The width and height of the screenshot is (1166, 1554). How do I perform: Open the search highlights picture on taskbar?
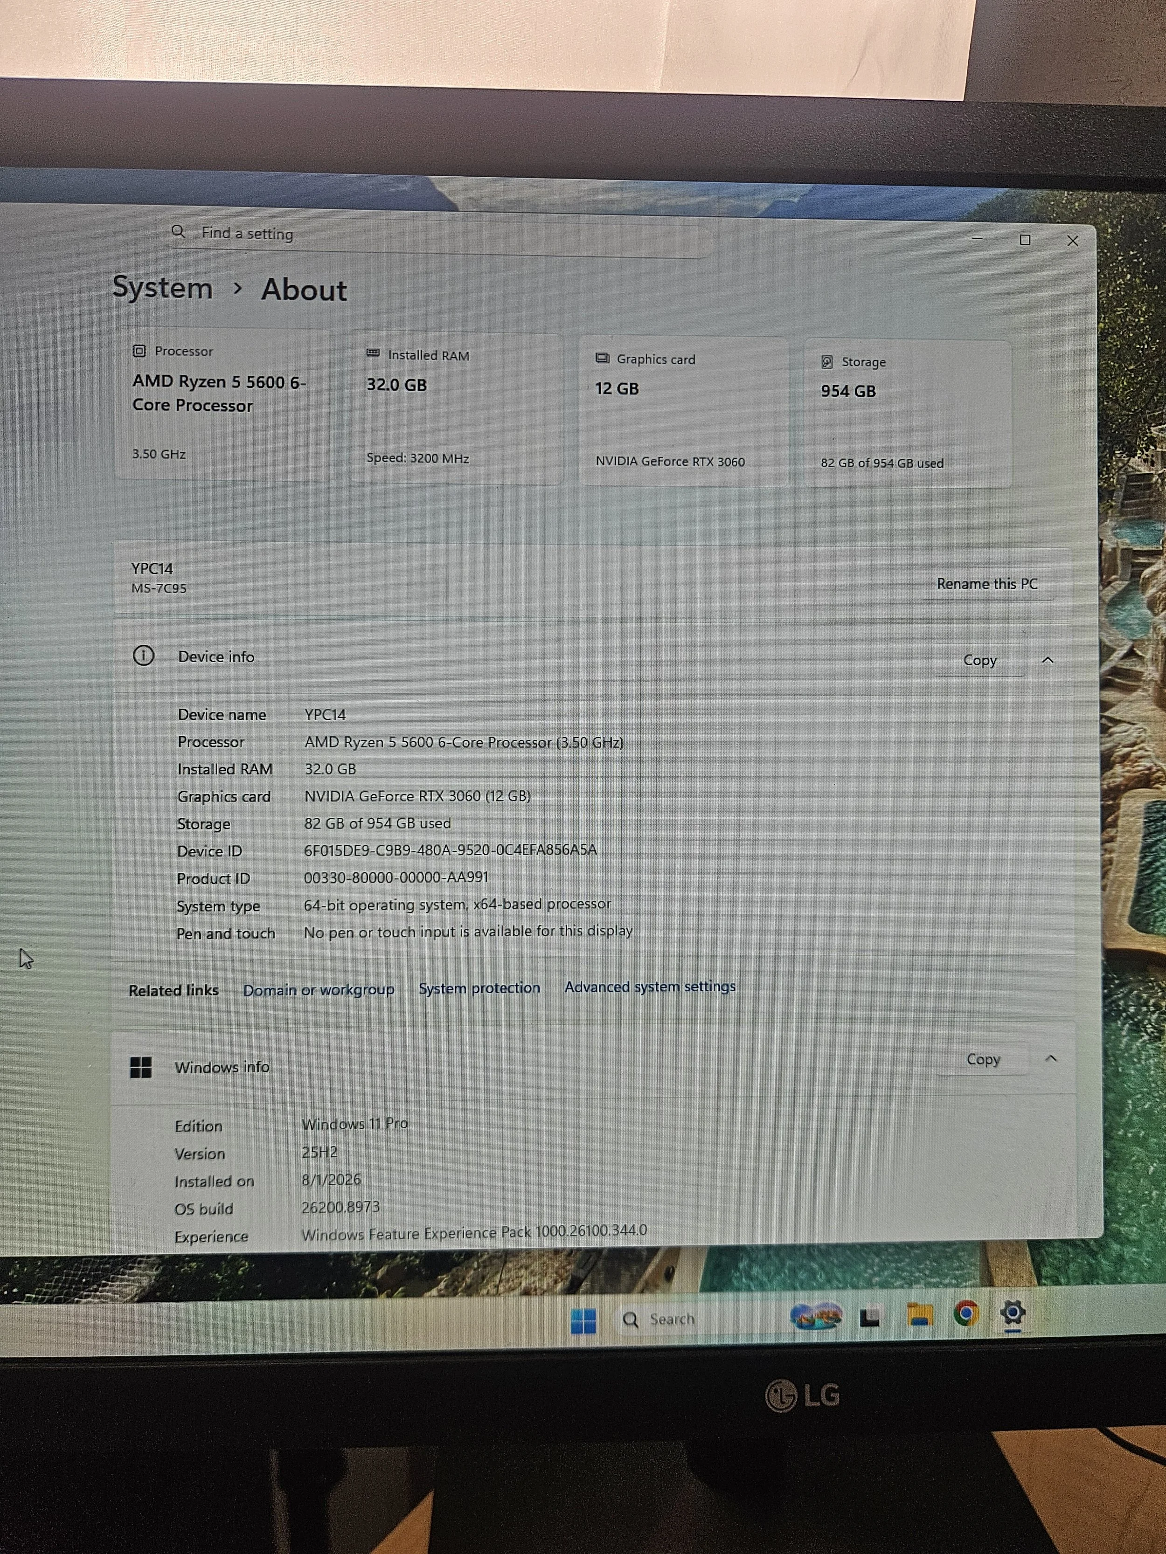816,1316
